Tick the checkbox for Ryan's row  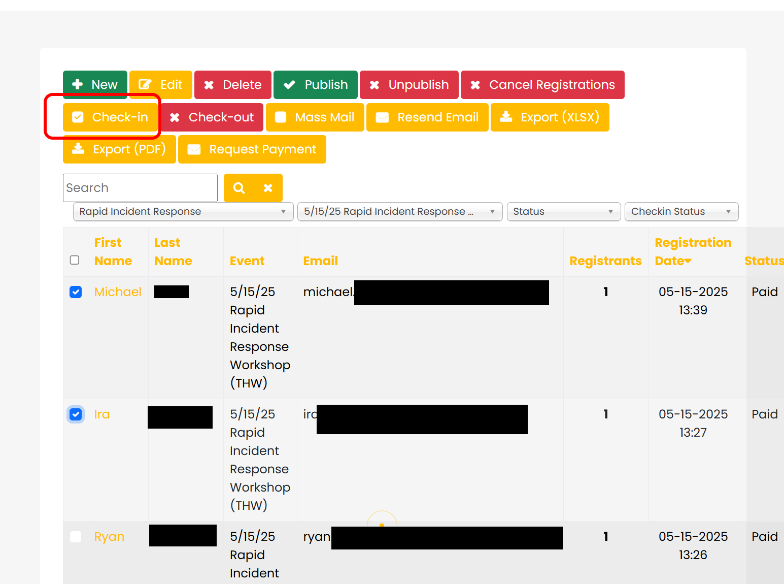(x=76, y=537)
